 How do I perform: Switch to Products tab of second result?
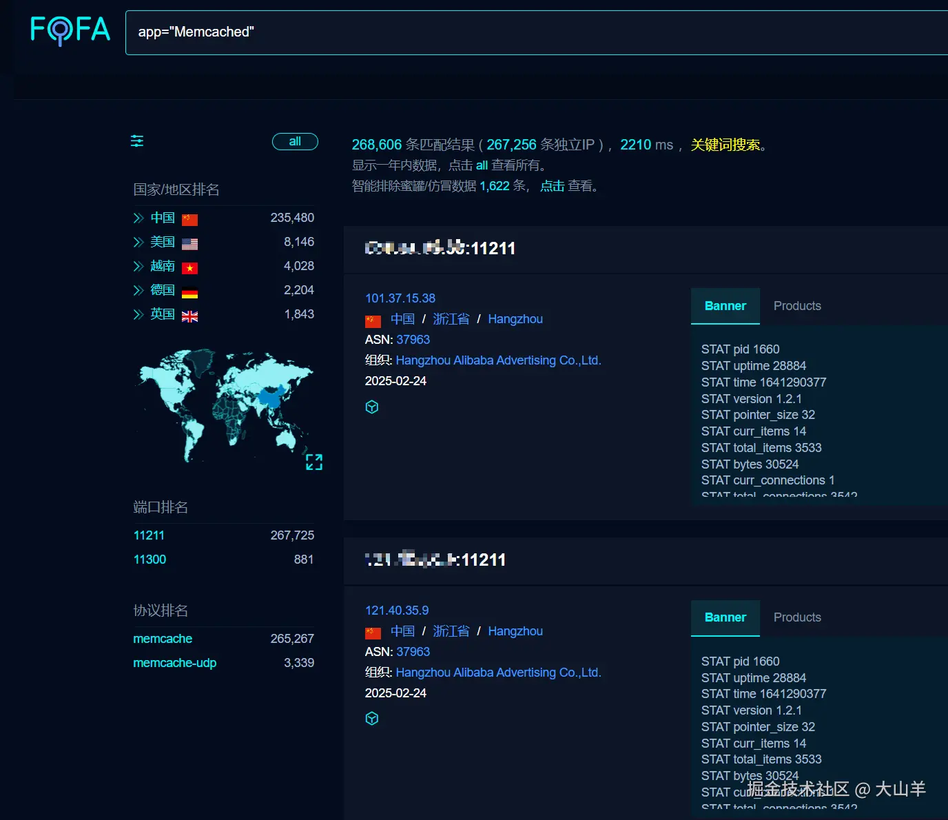tap(797, 617)
